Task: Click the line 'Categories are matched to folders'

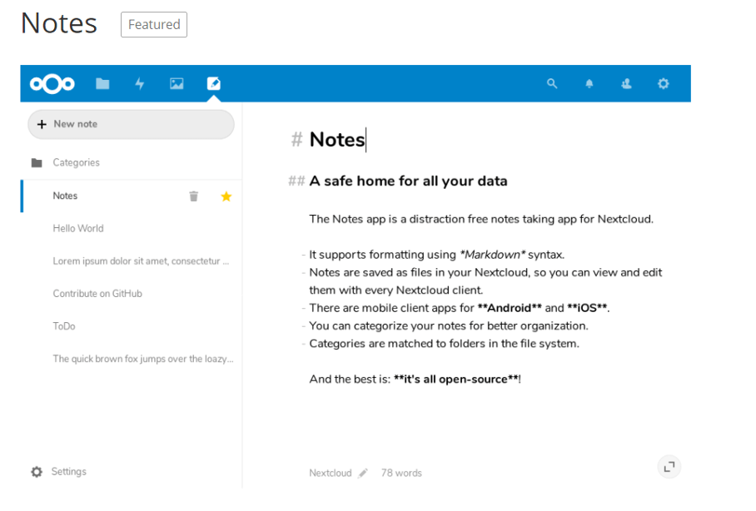Action: tap(444, 344)
